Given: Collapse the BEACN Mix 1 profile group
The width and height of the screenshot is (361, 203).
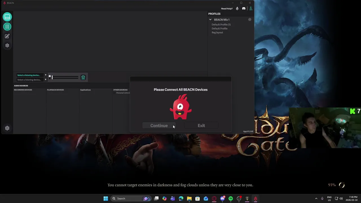Looking at the screenshot, I should click(210, 20).
